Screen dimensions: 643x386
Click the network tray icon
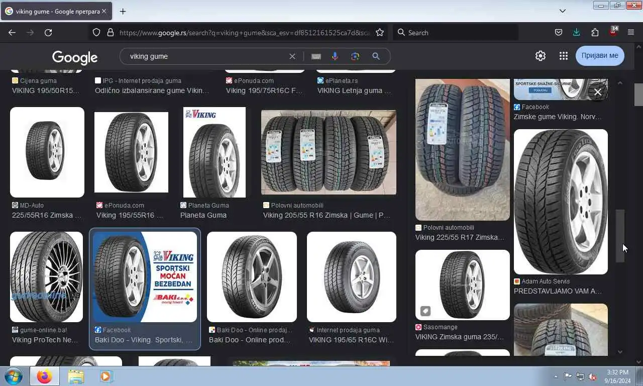pyautogui.click(x=580, y=376)
